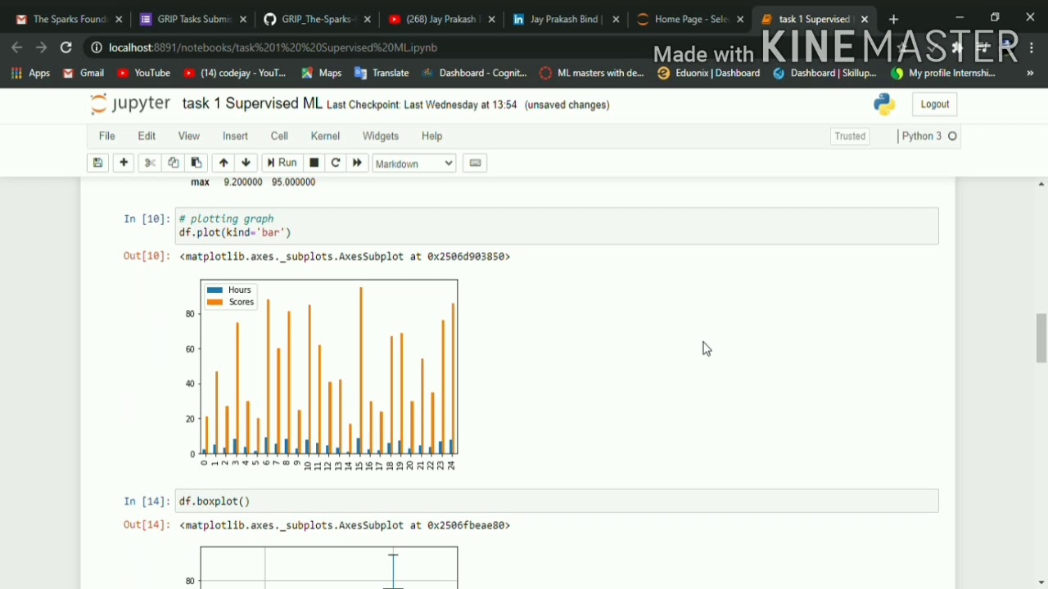
Task: Switch to The Sparks Foundation Gmail tab
Action: 67,19
